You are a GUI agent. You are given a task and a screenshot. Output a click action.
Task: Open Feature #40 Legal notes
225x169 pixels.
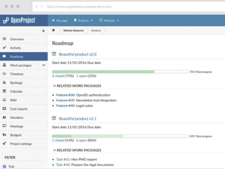pos(65,106)
